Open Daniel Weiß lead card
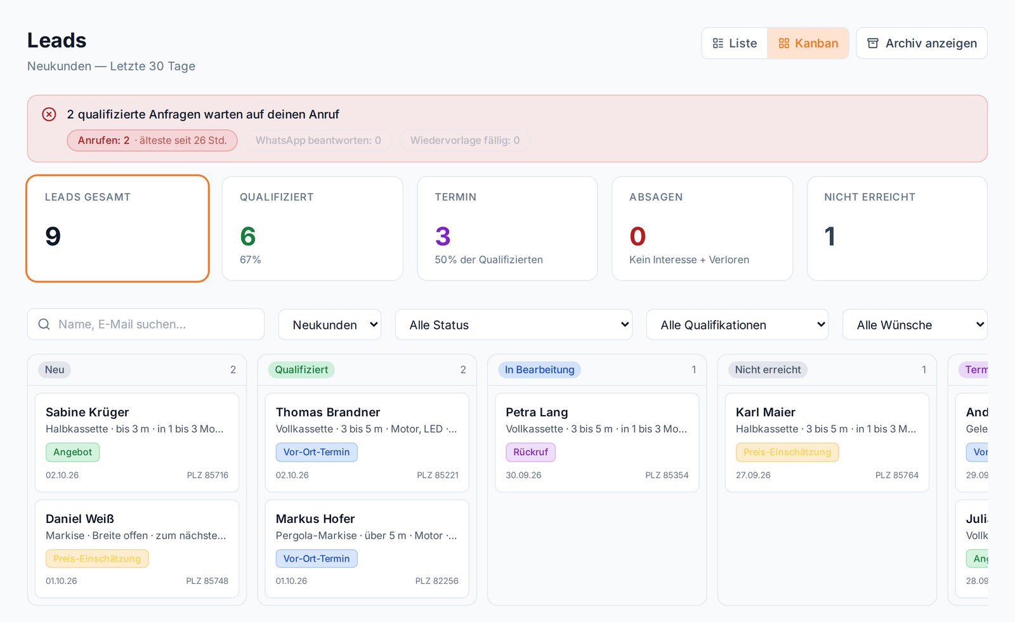The height and width of the screenshot is (622, 1015). (137, 548)
